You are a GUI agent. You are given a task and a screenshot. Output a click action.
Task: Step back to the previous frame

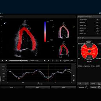(x=45, y=61)
